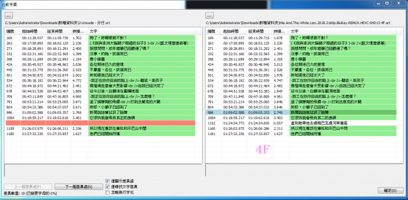Select right row 791 with duration 3.846
This screenshot has width=408, height=200.
pos(302,102)
